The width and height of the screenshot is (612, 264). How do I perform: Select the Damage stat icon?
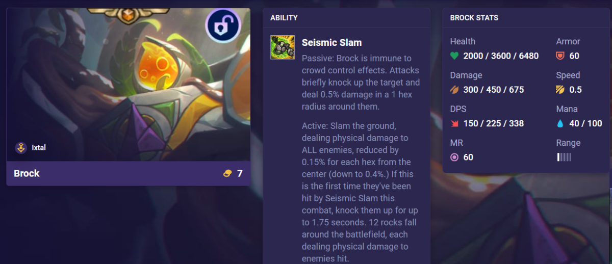(454, 90)
